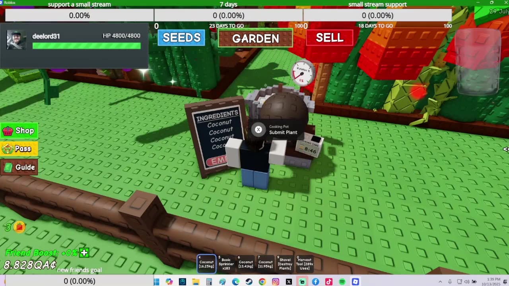This screenshot has width=509, height=286.
Task: Open Calculator from the taskbar
Action: (x=209, y=282)
